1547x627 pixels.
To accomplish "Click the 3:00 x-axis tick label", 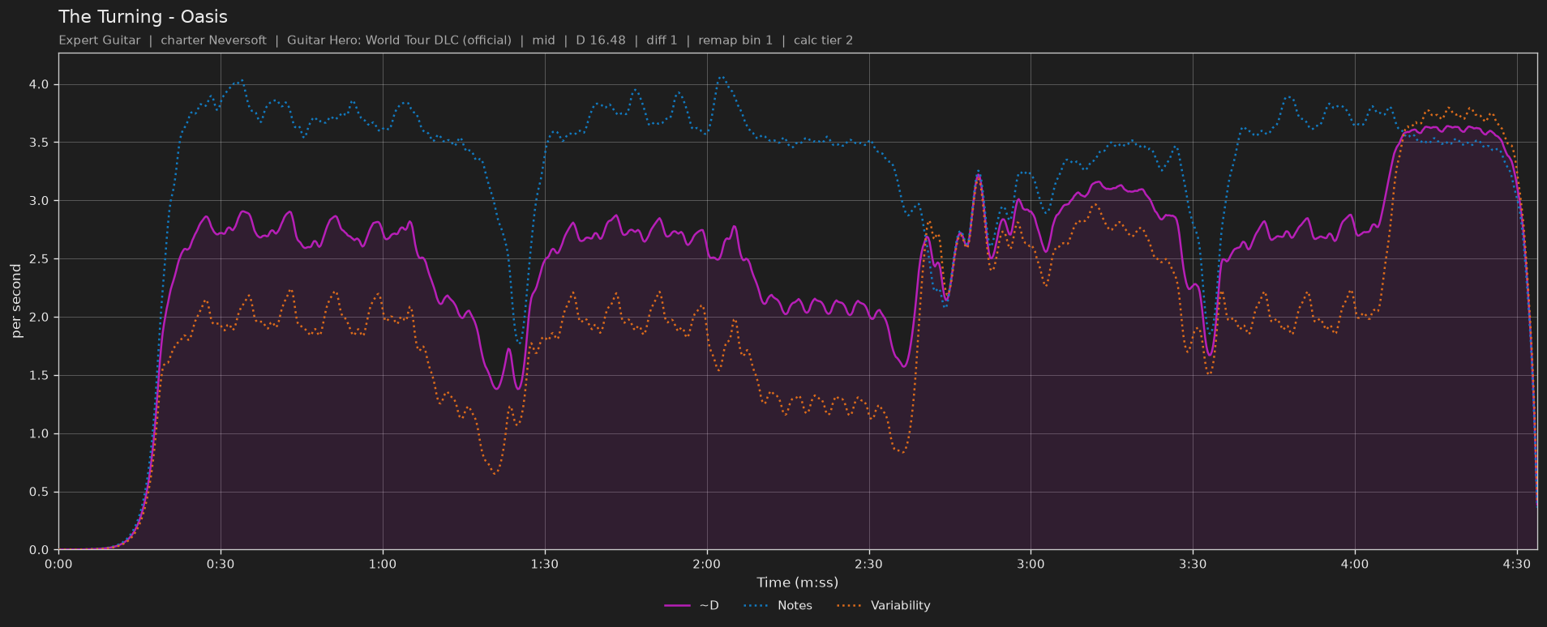I will [x=1031, y=564].
